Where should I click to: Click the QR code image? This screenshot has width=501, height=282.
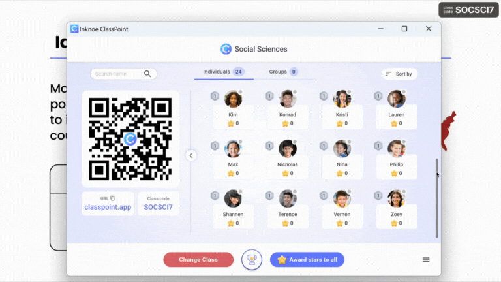[x=130, y=139]
